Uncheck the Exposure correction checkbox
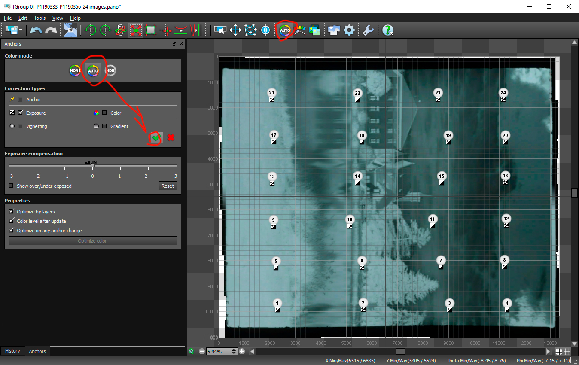This screenshot has height=365, width=579. click(x=20, y=113)
